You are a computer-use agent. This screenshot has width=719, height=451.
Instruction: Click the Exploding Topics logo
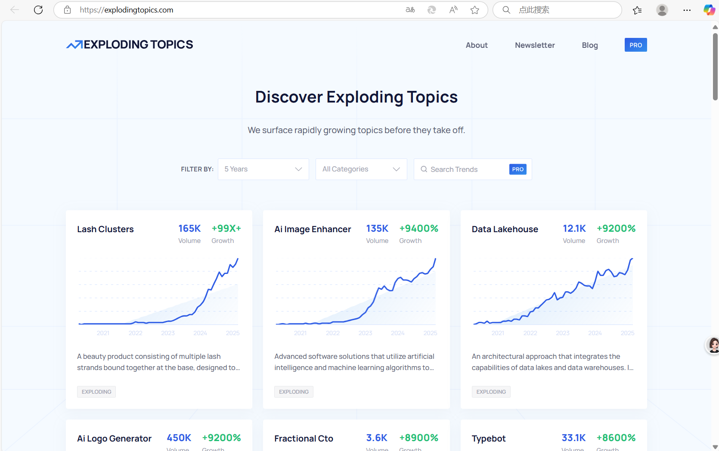pyautogui.click(x=130, y=44)
